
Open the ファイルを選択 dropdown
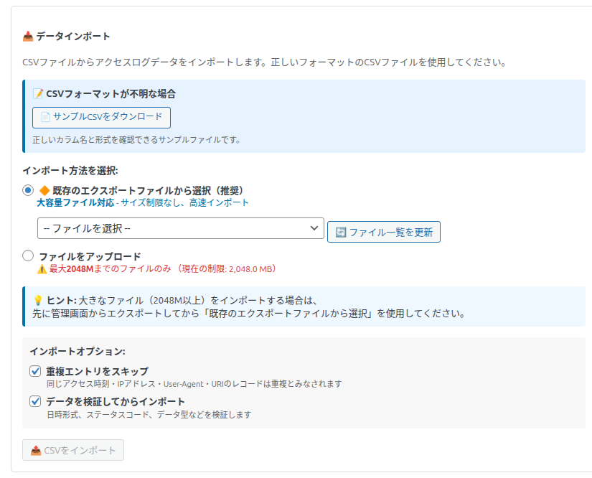[180, 228]
